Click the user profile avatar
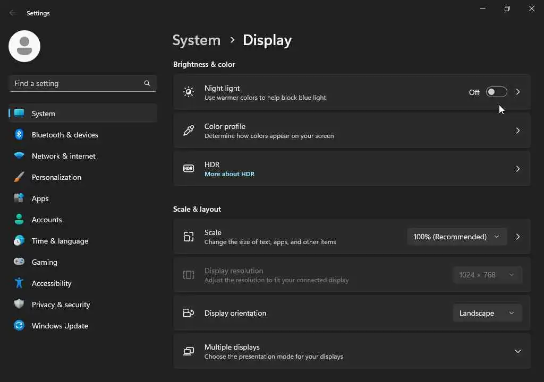Viewport: 544px width, 382px height. click(x=24, y=46)
